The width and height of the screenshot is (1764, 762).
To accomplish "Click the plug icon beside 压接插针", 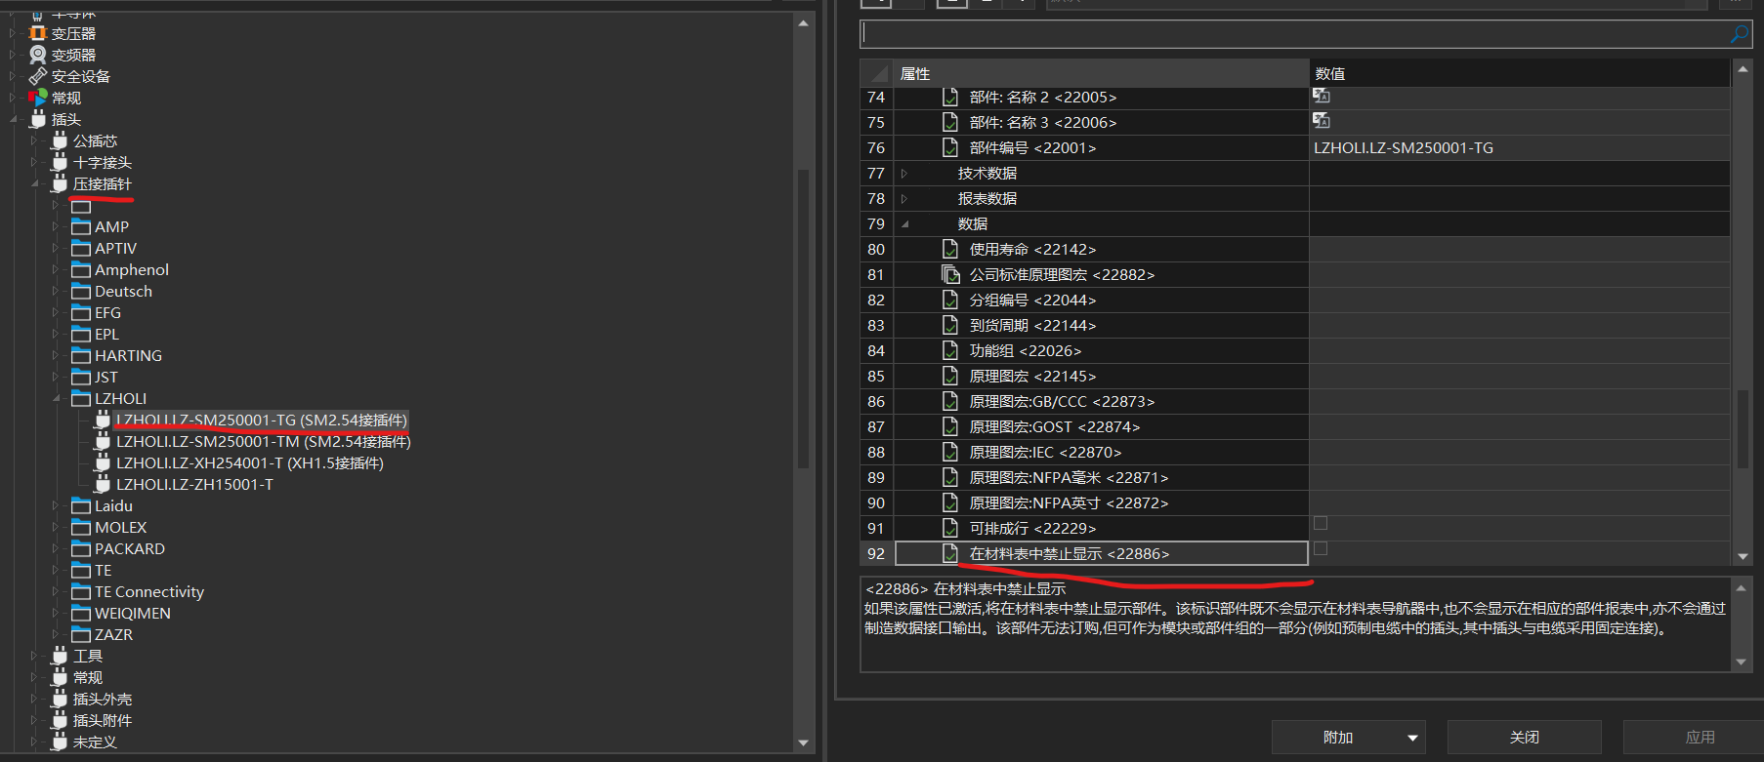I will [60, 183].
